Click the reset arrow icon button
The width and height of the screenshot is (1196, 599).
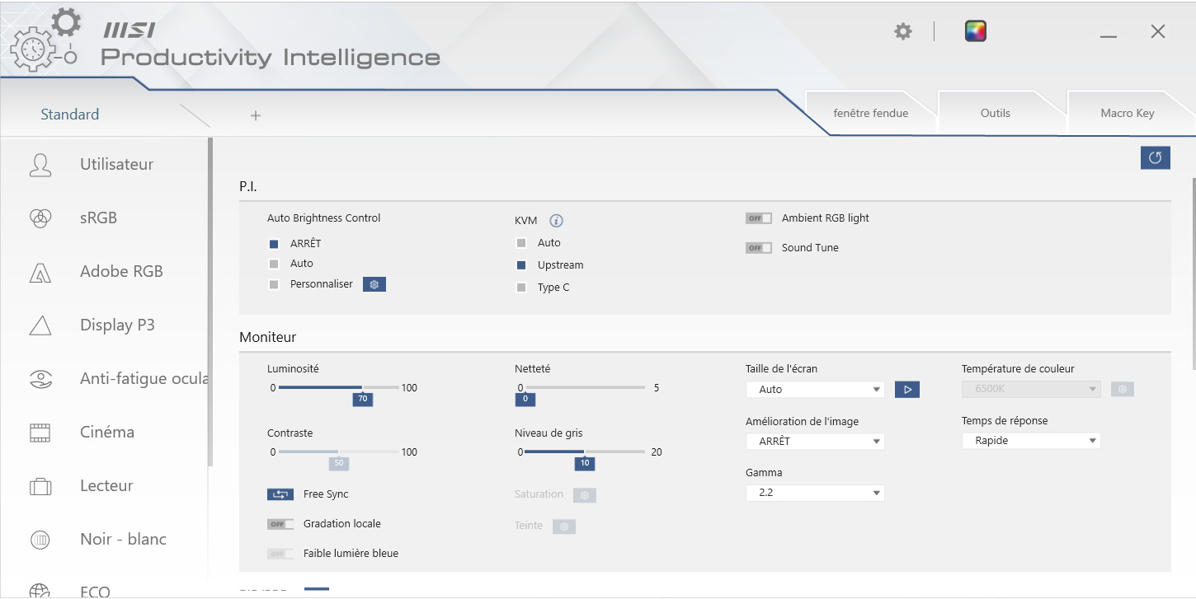pos(1155,157)
